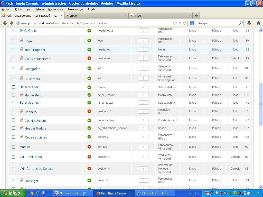Select the Menú Superior row checkbox
Image resolution: width=263 pixels, height=197 pixels.
click(x=13, y=50)
